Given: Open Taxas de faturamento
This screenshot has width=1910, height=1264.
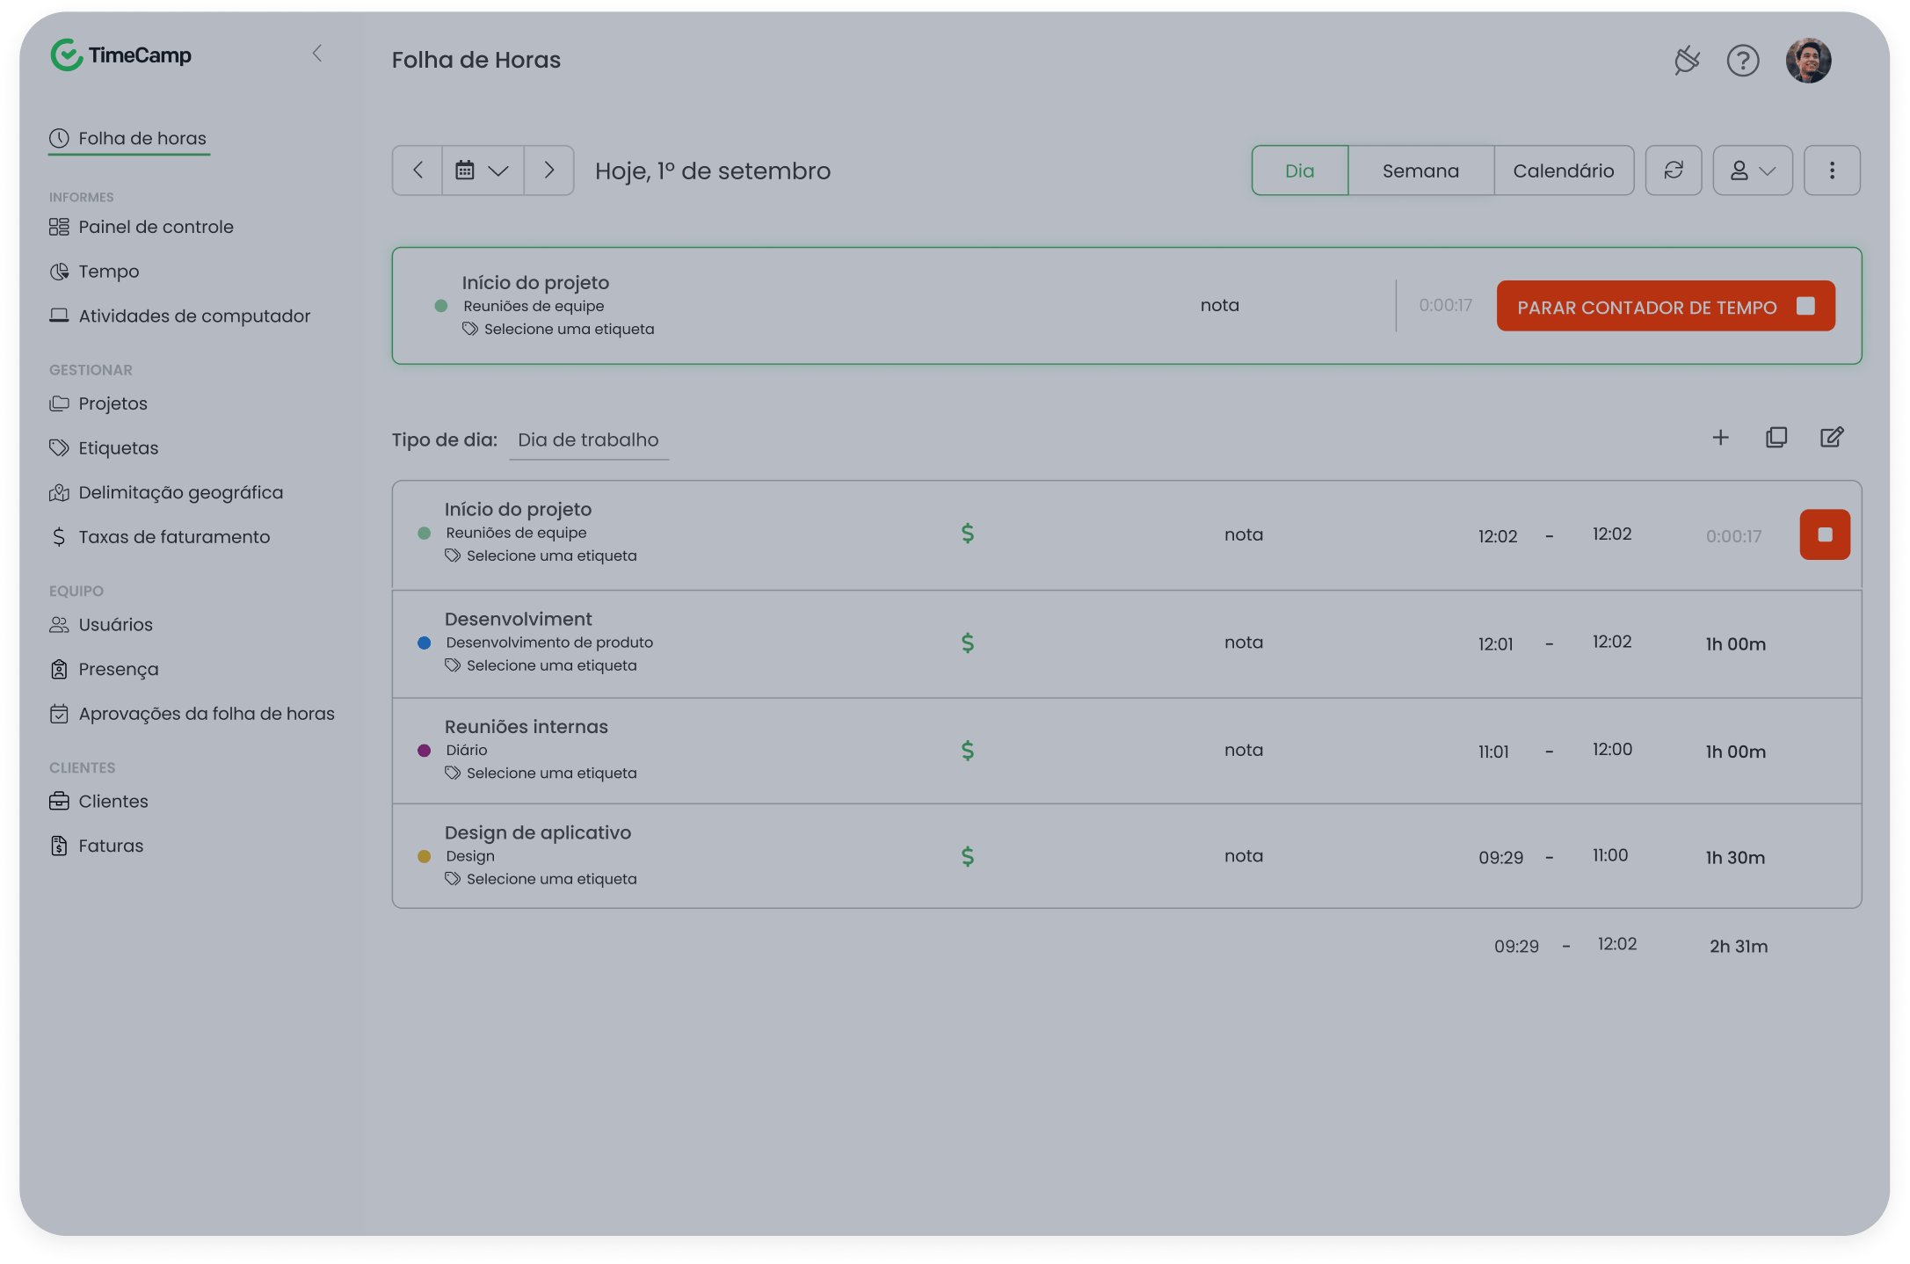Looking at the screenshot, I should 160,537.
